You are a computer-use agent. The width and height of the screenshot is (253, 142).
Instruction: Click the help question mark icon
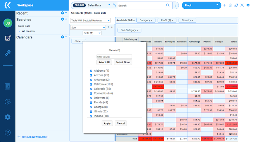pos(7,133)
